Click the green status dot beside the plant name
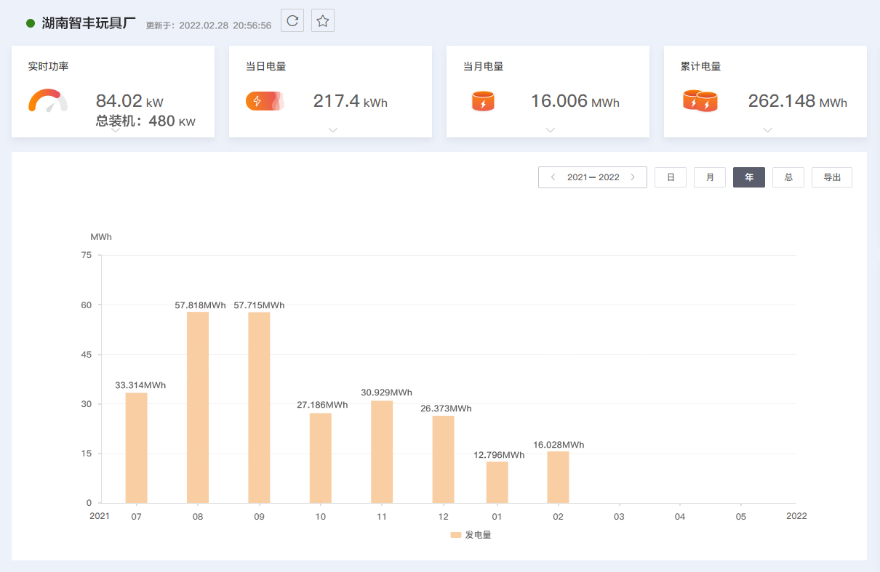This screenshot has height=572, width=880. (x=29, y=23)
